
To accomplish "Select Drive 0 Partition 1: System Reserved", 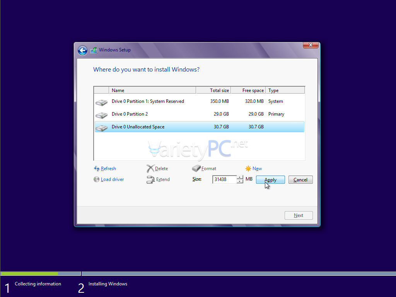I will coord(199,101).
